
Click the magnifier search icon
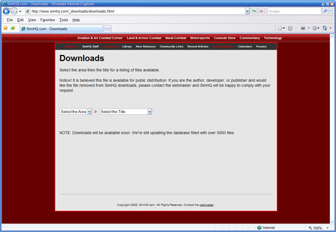coord(325,11)
